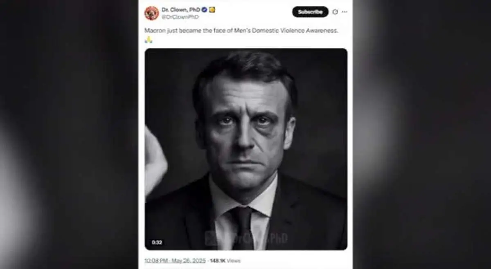Click the blurred background left of the post

pos(69,134)
